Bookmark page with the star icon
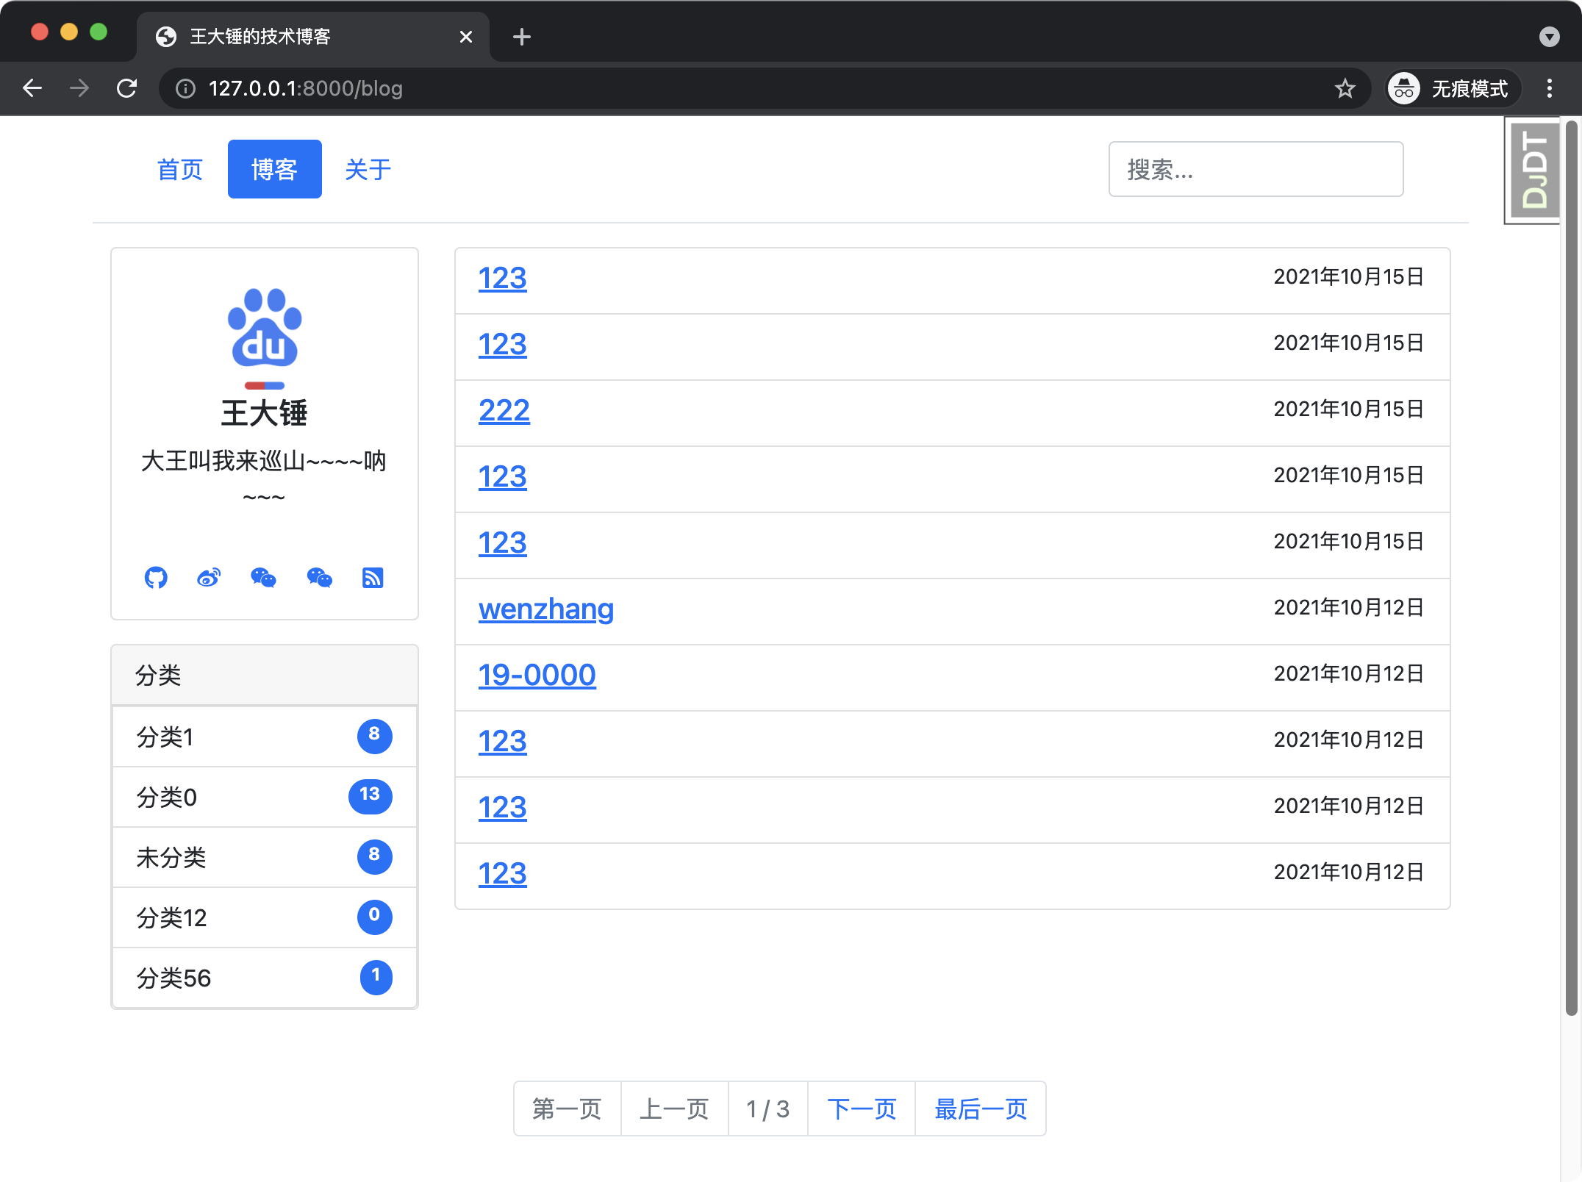The width and height of the screenshot is (1582, 1182). [1345, 89]
